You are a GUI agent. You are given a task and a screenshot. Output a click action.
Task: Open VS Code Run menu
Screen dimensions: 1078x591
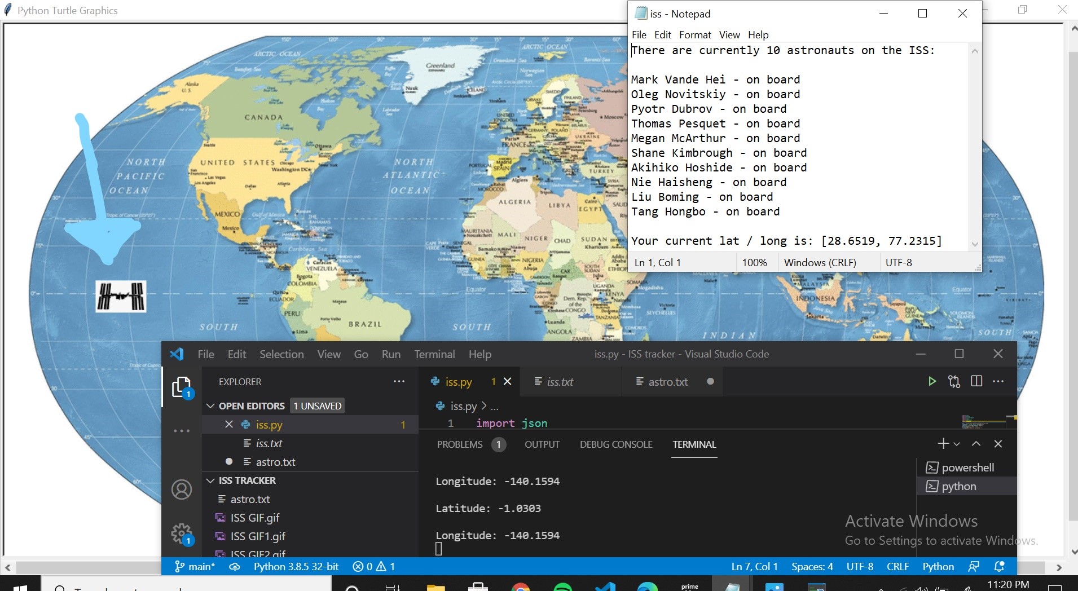(391, 354)
